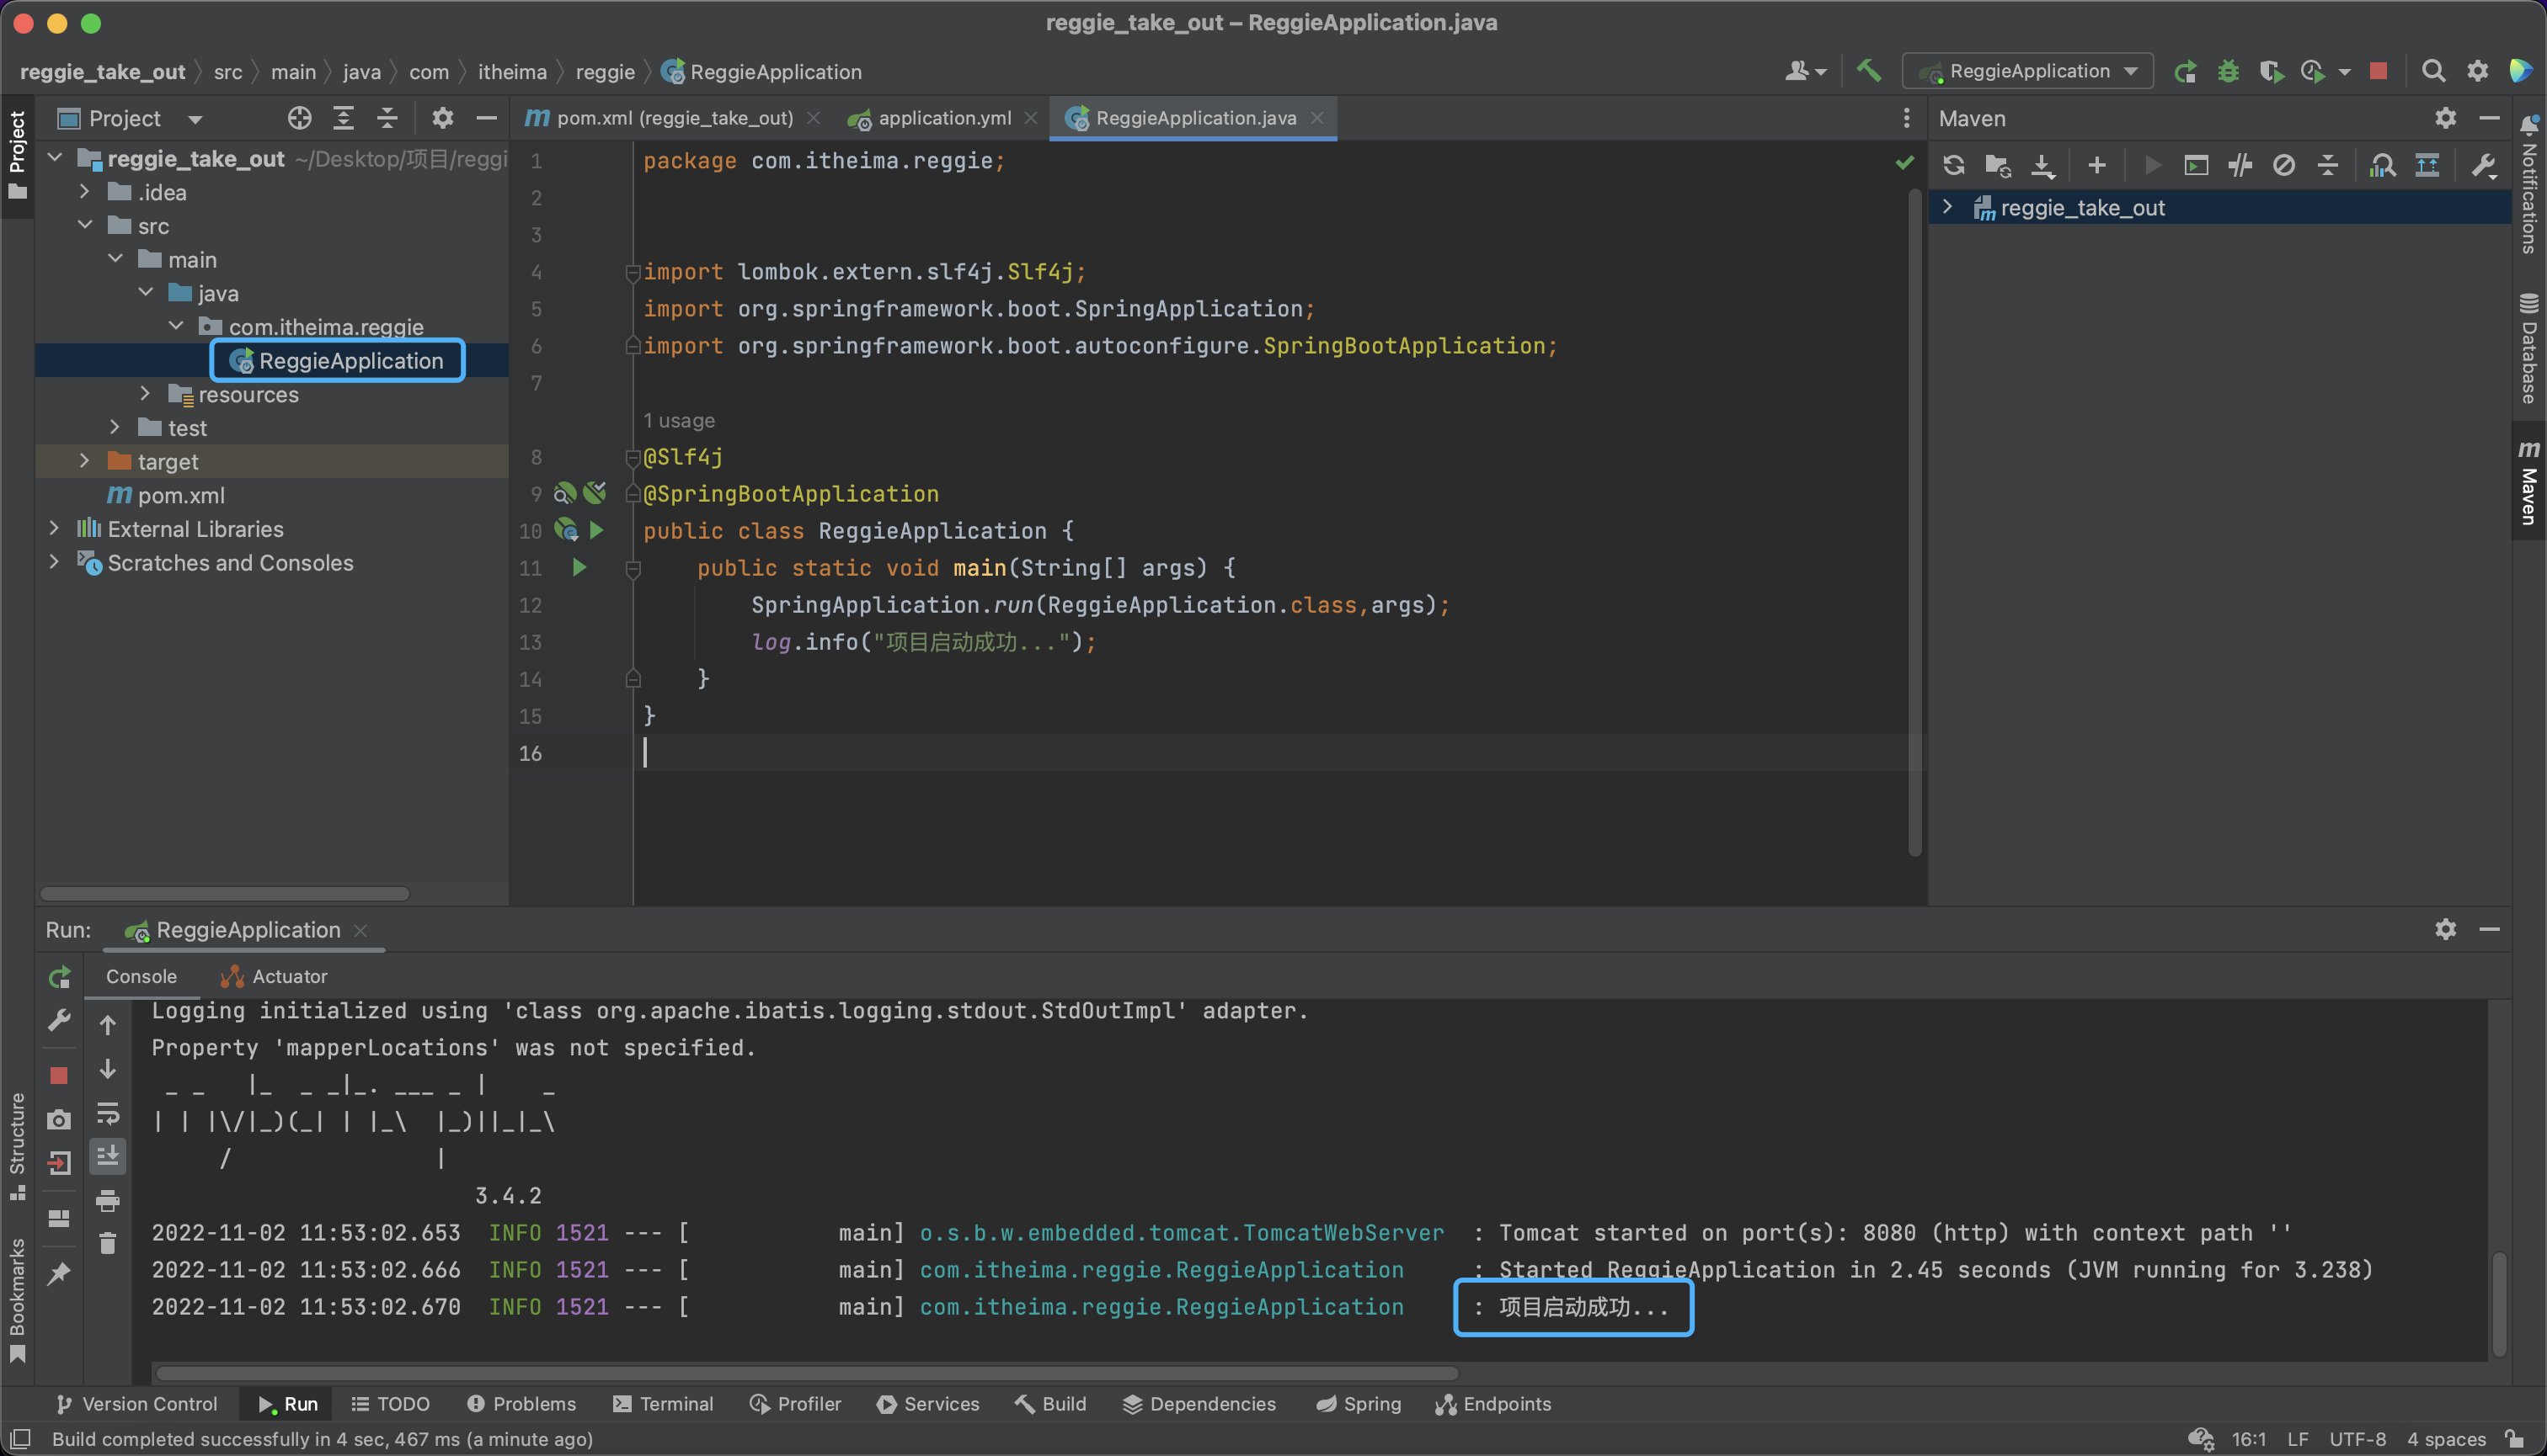Reload all Maven projects icon
The height and width of the screenshot is (1456, 2547).
tap(1952, 165)
